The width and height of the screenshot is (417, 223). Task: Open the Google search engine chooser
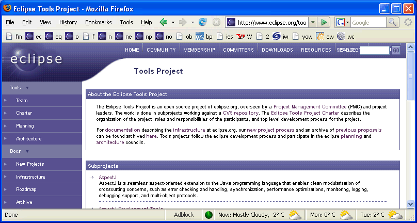point(343,22)
